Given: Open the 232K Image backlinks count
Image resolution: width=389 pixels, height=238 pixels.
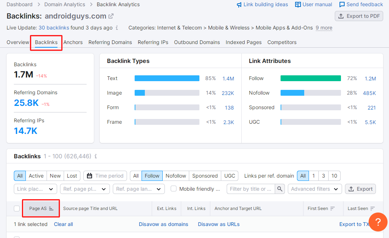Looking at the screenshot, I should [x=228, y=93].
